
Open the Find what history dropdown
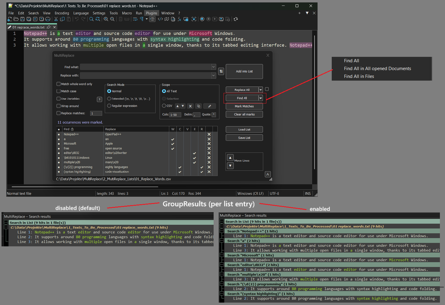click(x=213, y=67)
